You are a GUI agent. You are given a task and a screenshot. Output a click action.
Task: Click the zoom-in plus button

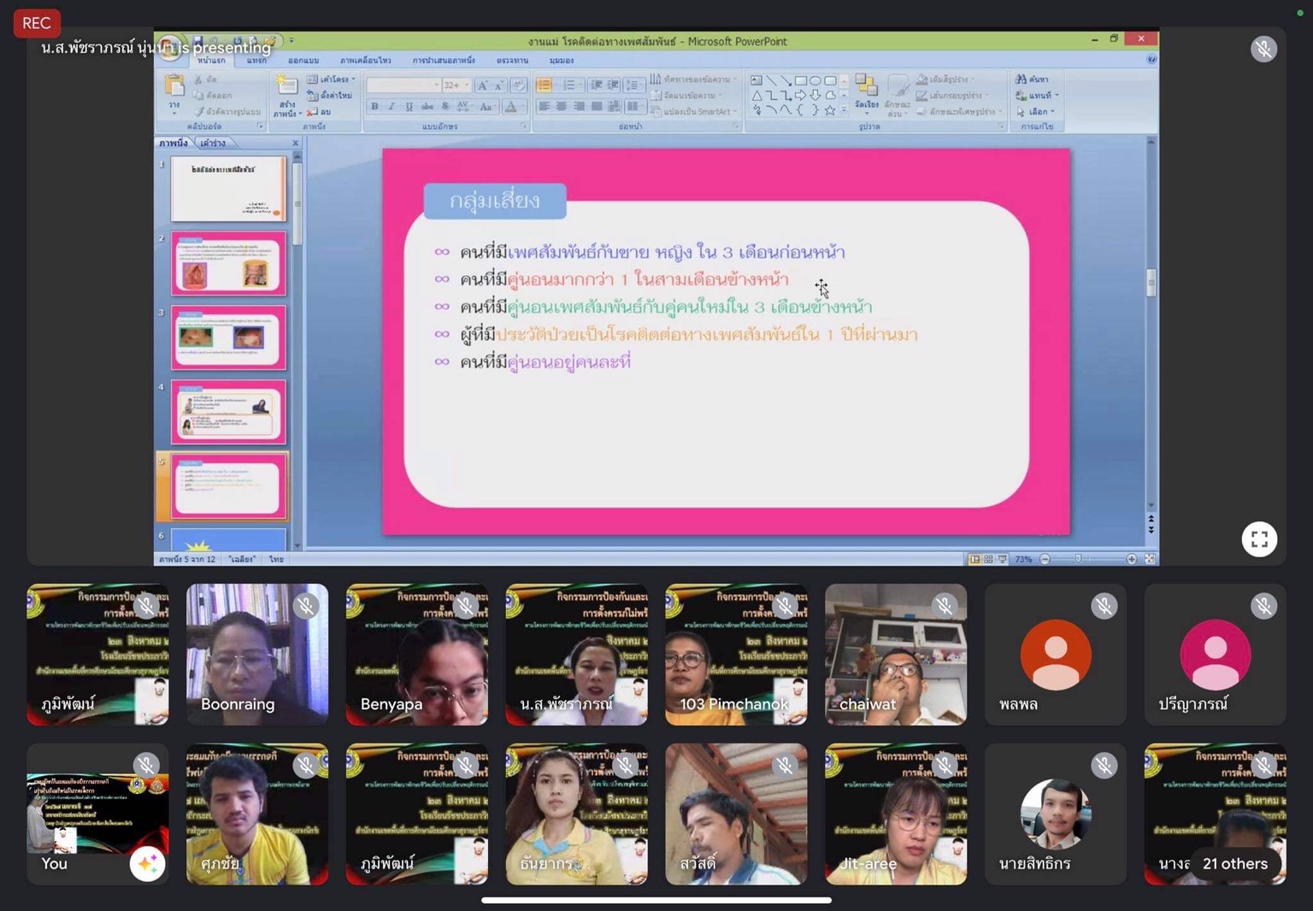tap(1131, 559)
